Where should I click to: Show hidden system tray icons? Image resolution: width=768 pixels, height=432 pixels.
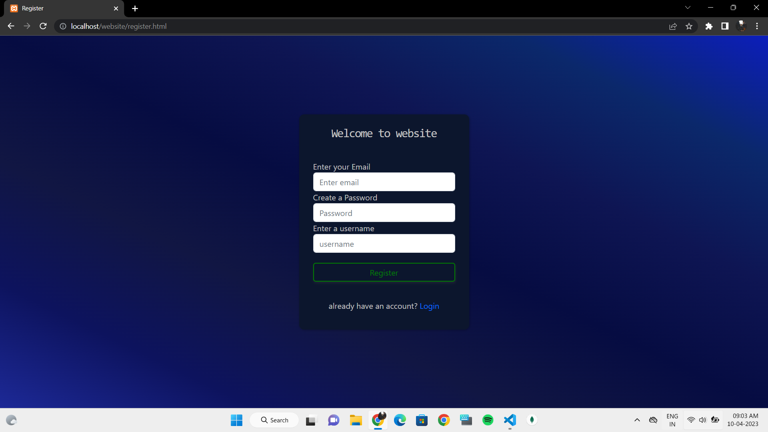point(637,420)
